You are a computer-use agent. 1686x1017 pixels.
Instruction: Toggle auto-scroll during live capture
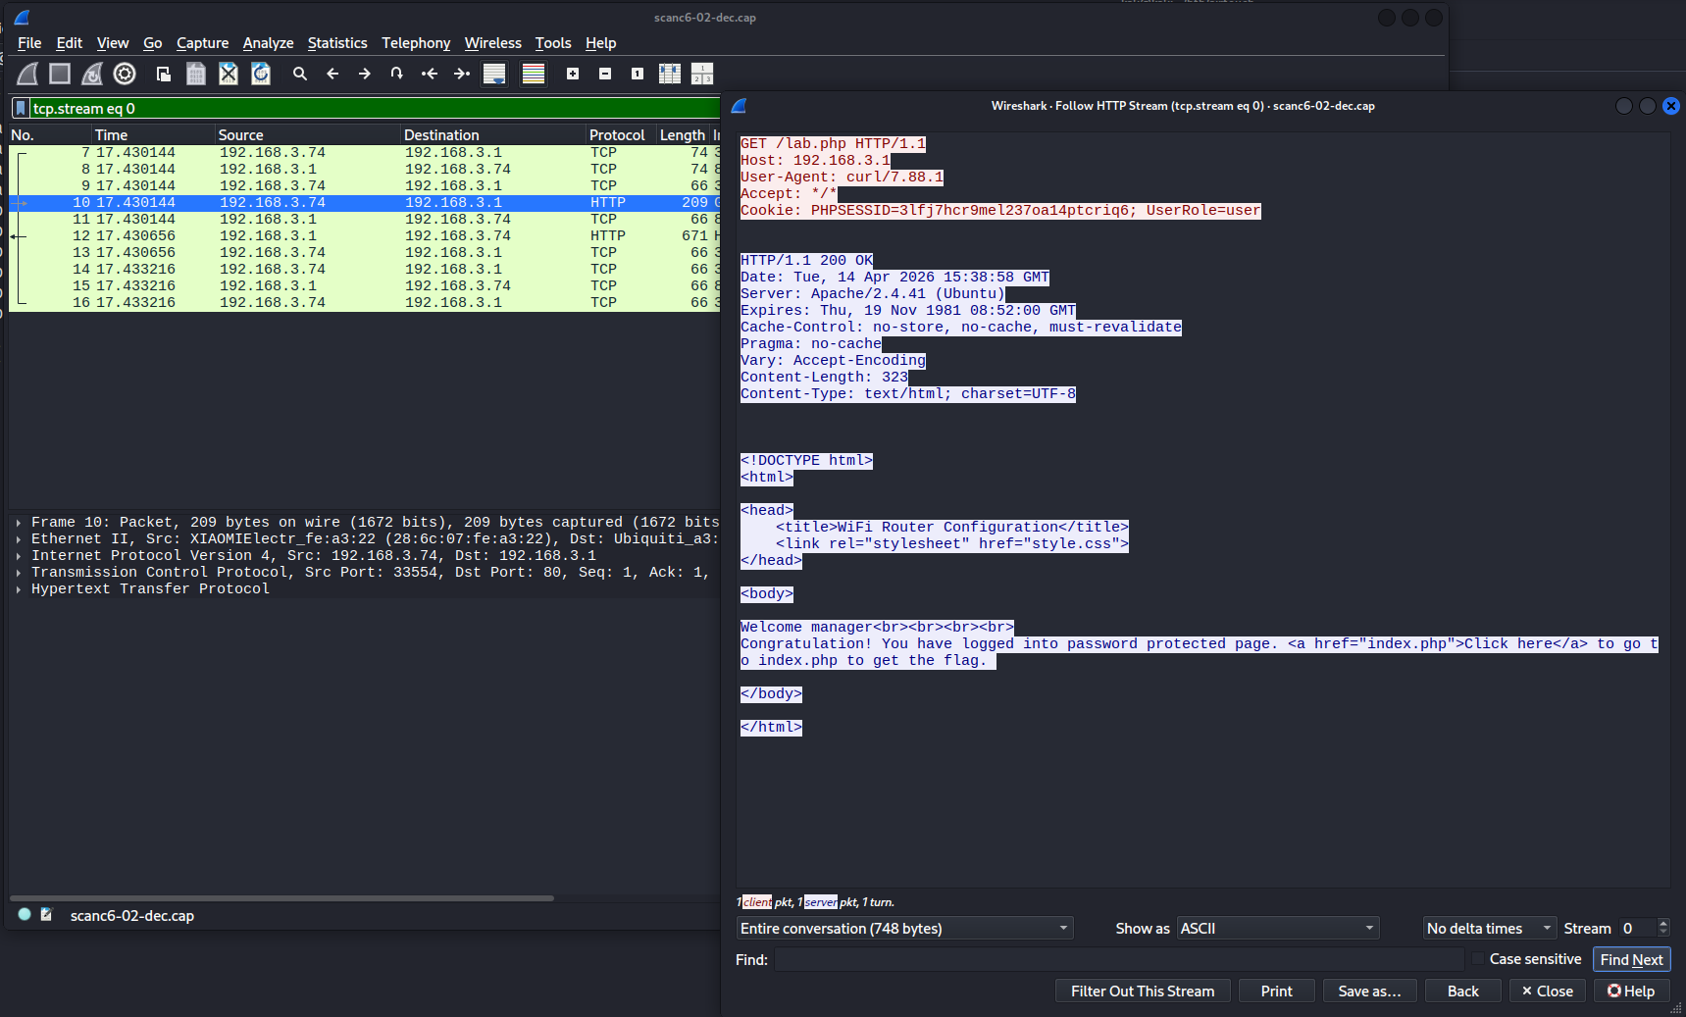coord(494,74)
